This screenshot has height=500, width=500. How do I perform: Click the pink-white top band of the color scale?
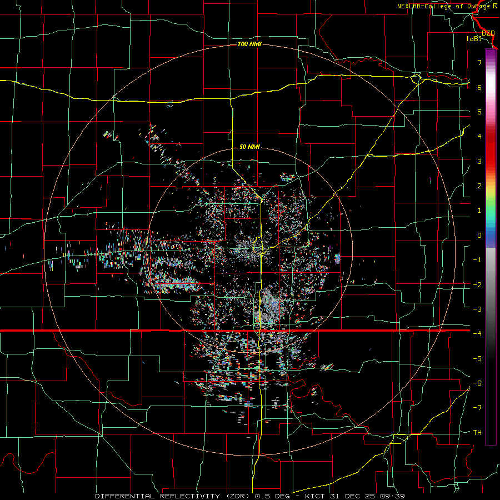pos(491,86)
